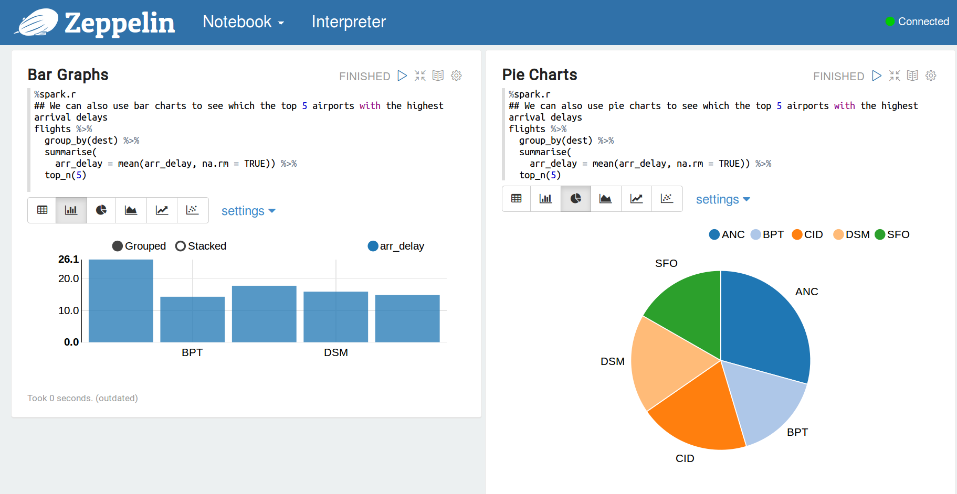
Task: Select scatter chart in Pie Charts paragraph
Action: [x=667, y=199]
